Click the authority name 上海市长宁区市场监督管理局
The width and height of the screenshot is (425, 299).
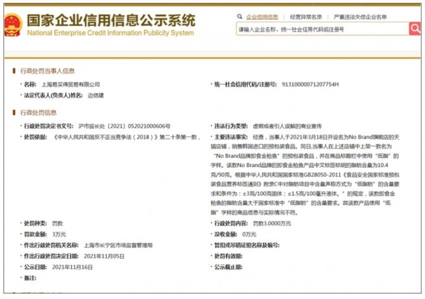(118, 245)
